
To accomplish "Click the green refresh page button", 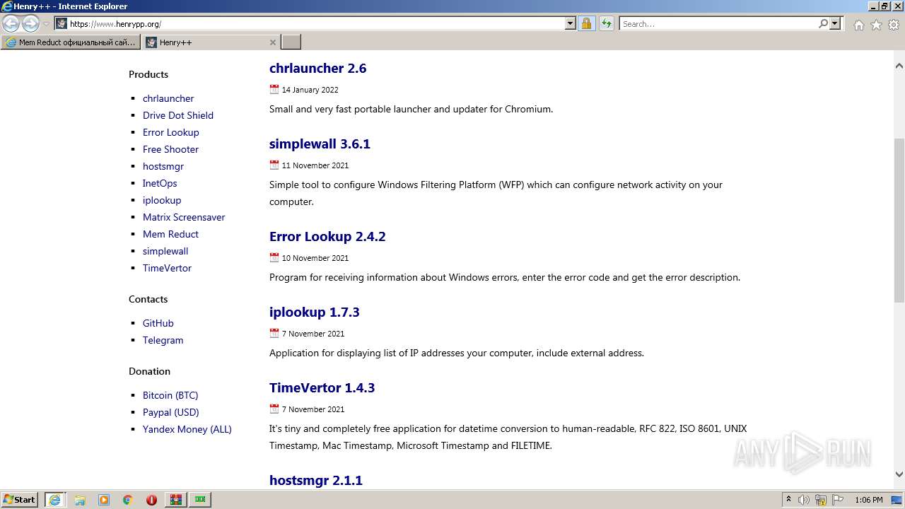I will pyautogui.click(x=607, y=23).
